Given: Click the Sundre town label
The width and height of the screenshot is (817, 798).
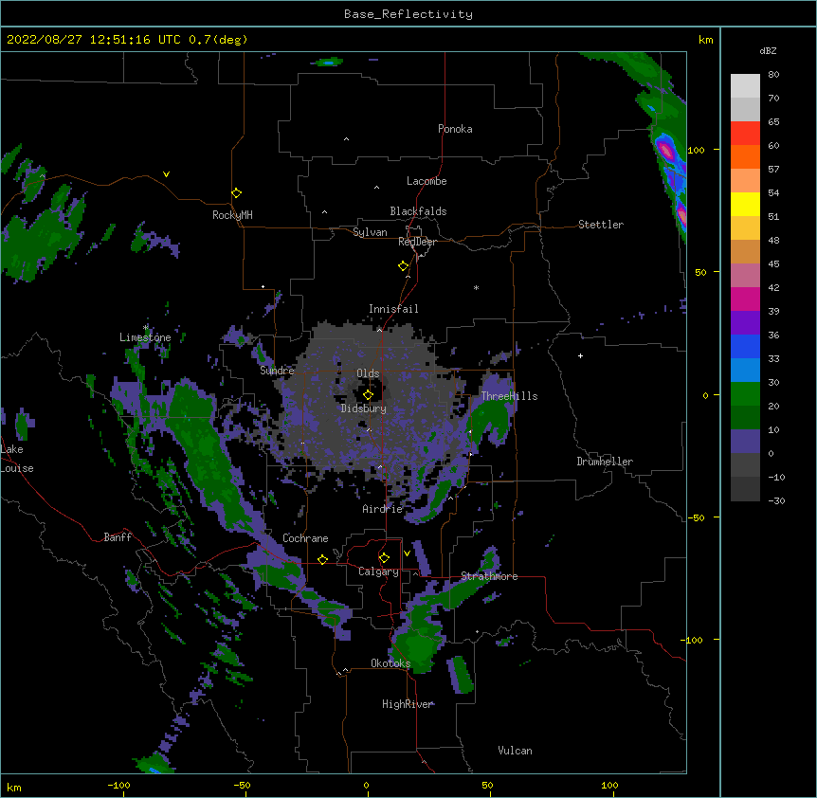Looking at the screenshot, I should [277, 371].
